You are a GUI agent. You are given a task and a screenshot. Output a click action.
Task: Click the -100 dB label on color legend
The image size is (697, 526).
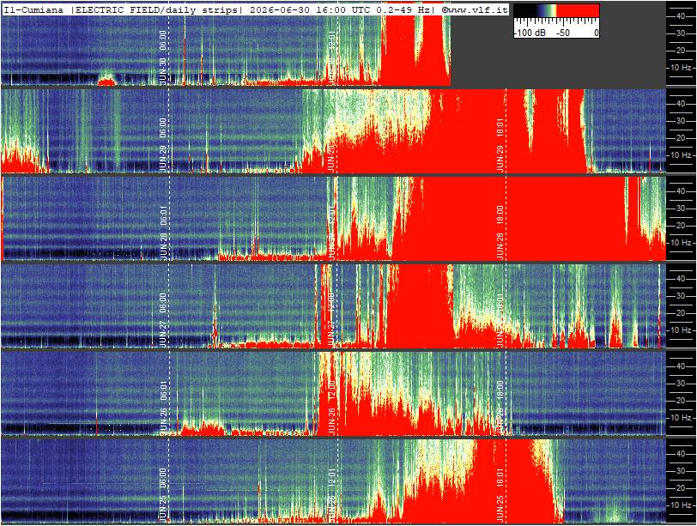[530, 33]
